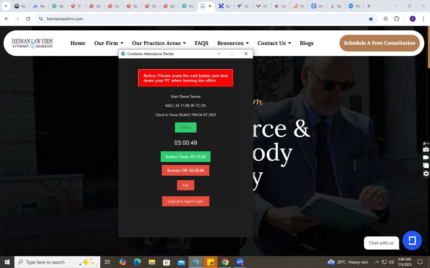Viewport: 430px width, 268px height.
Task: Switch to the Un tab
Action: pyautogui.click(x=317, y=6)
